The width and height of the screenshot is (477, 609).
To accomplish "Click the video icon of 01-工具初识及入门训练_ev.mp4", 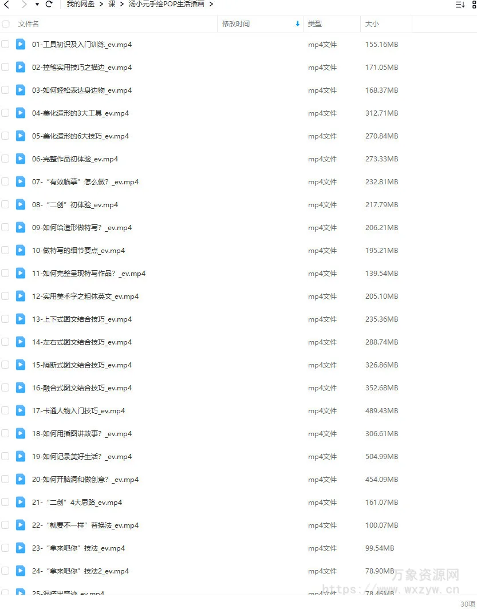I will (21, 44).
